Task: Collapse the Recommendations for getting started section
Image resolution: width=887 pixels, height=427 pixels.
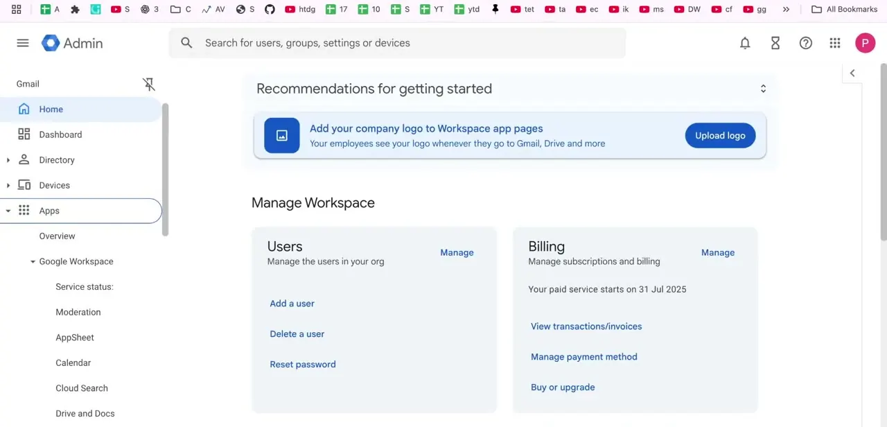Action: click(763, 89)
